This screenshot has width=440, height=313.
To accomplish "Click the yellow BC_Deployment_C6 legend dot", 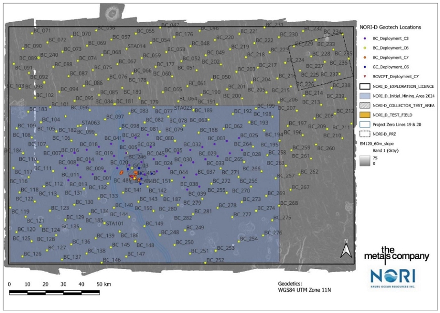I will [365, 48].
